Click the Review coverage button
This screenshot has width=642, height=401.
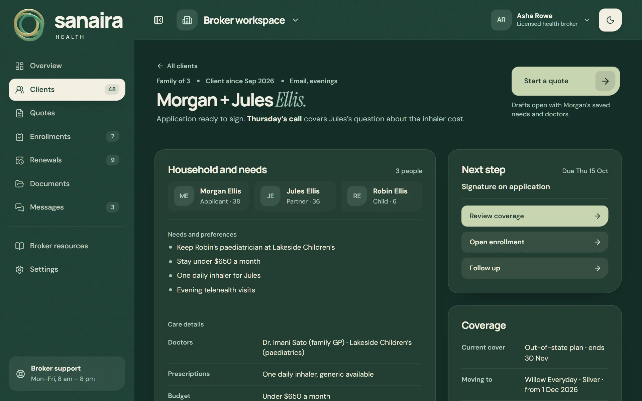coord(535,216)
